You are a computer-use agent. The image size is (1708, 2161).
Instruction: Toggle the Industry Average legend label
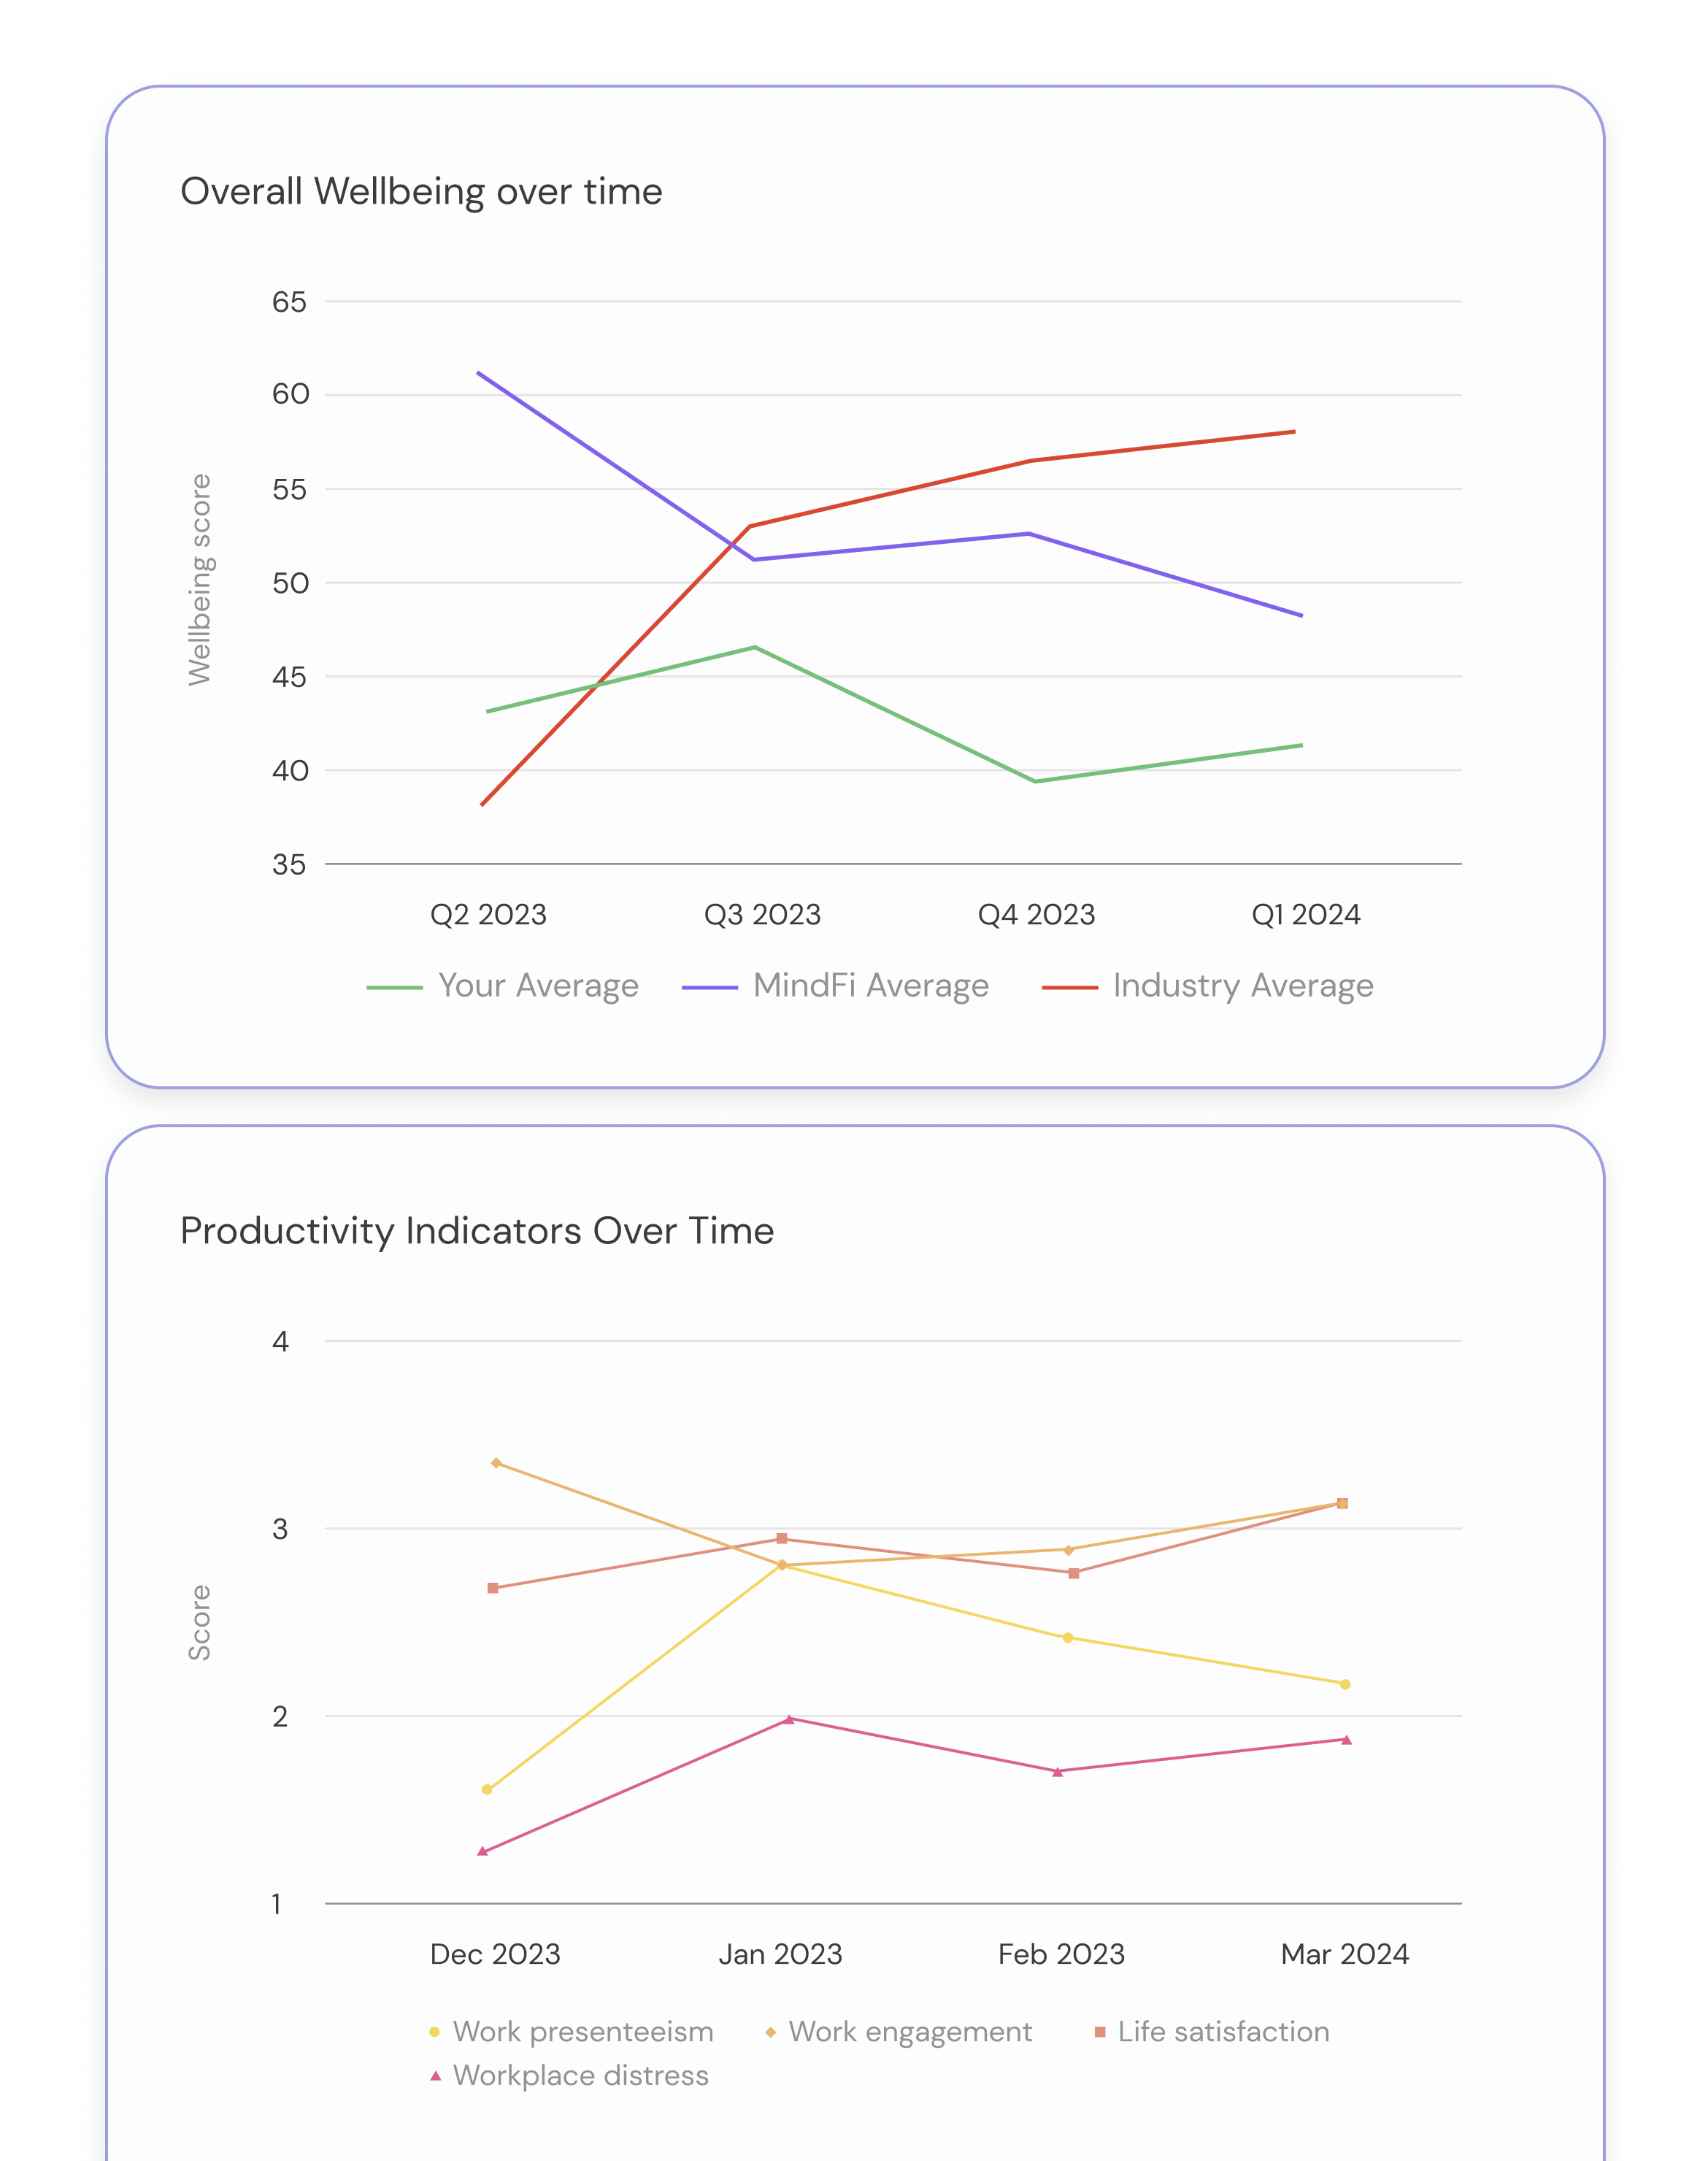pyautogui.click(x=1242, y=986)
